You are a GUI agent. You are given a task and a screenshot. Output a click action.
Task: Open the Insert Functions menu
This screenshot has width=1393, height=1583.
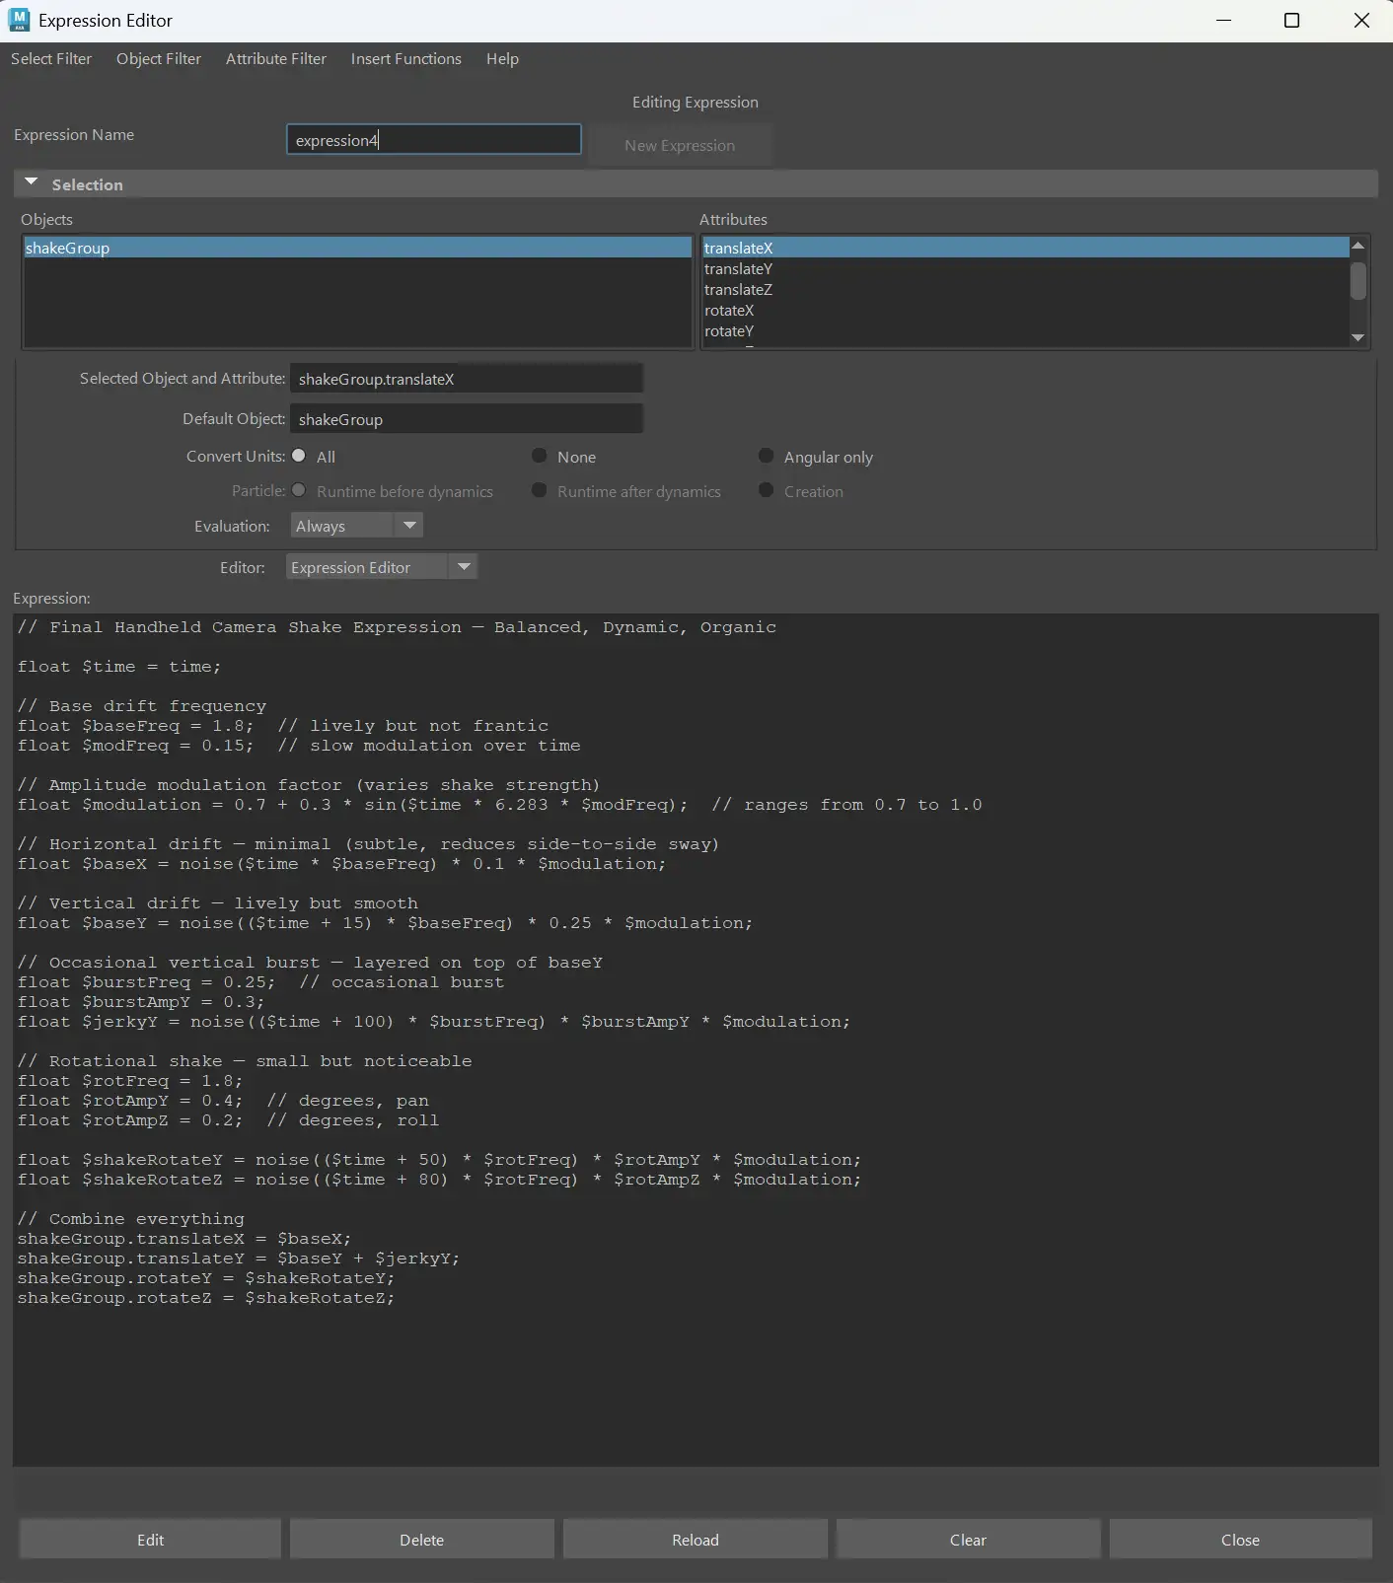(x=405, y=59)
